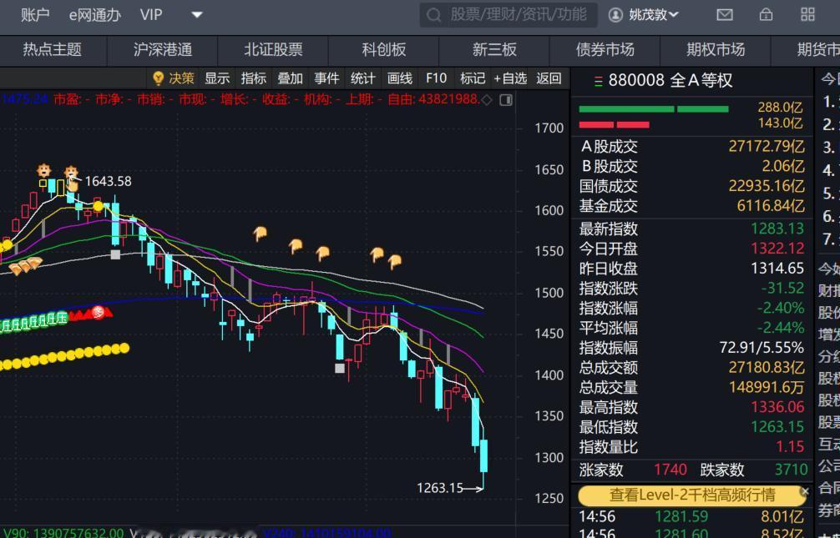Switch to the 新三板 tab

(x=495, y=50)
